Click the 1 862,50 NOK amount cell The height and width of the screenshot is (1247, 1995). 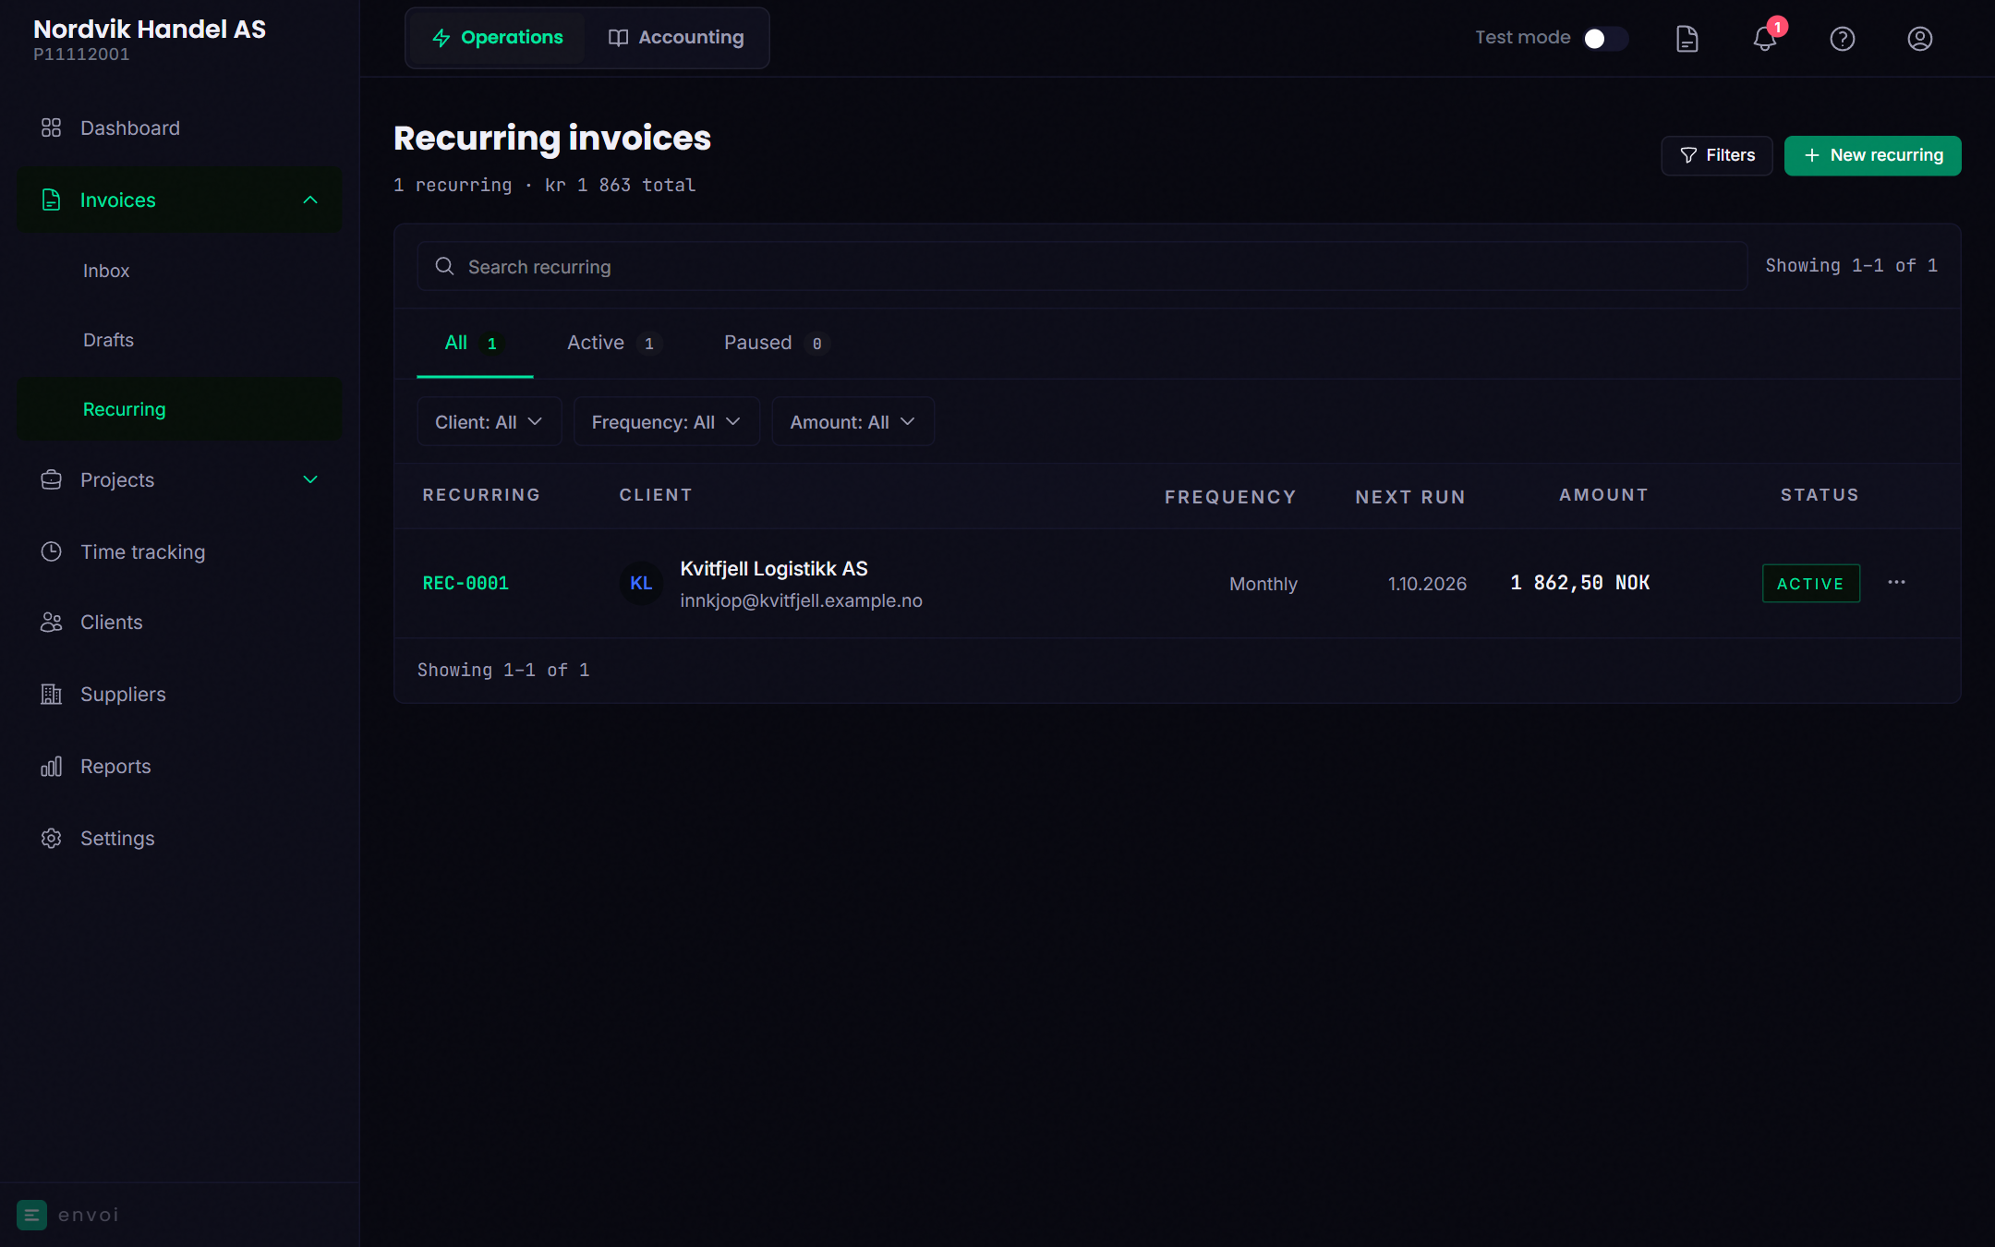[x=1579, y=583]
